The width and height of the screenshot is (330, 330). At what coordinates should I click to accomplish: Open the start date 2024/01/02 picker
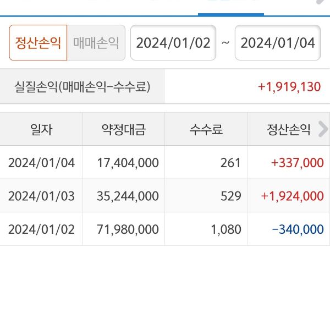(173, 43)
